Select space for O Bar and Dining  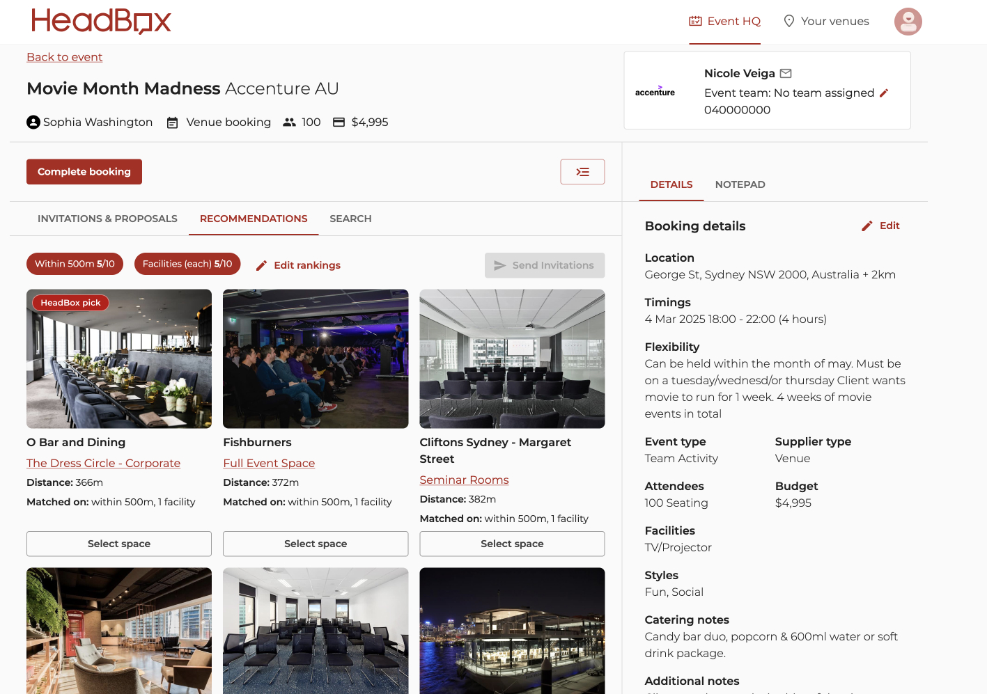point(119,544)
